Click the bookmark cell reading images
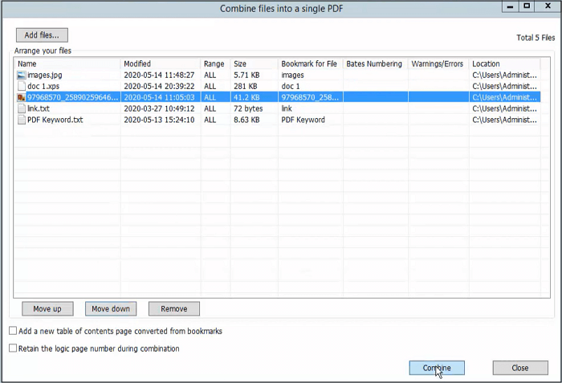The height and width of the screenshot is (383, 562). 292,75
